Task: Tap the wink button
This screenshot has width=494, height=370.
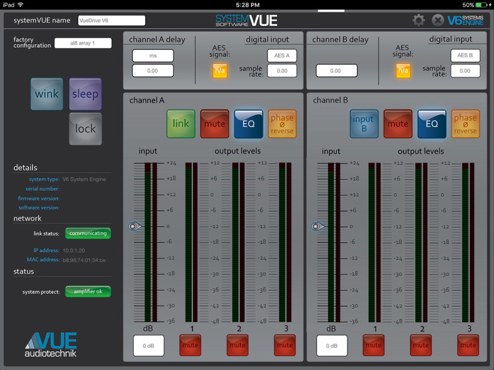Action: [x=46, y=94]
